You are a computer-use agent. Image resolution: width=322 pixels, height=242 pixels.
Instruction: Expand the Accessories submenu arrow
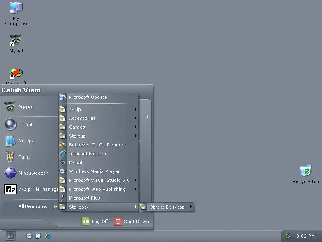tap(136, 118)
